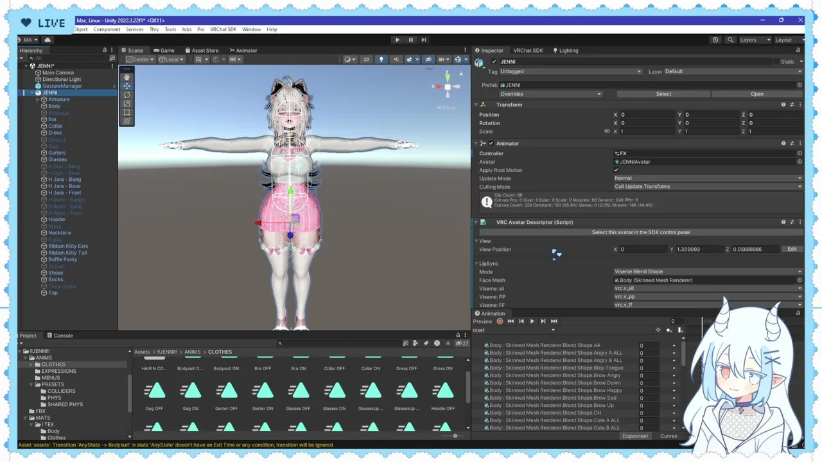Click Search by Type in Project panel
The height and width of the screenshot is (462, 822).
pyautogui.click(x=415, y=343)
